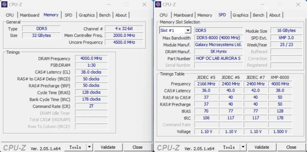307x152 pixels.
Task: Click JEDEC #5 tRAS 70 cell
Action: click(x=206, y=111)
